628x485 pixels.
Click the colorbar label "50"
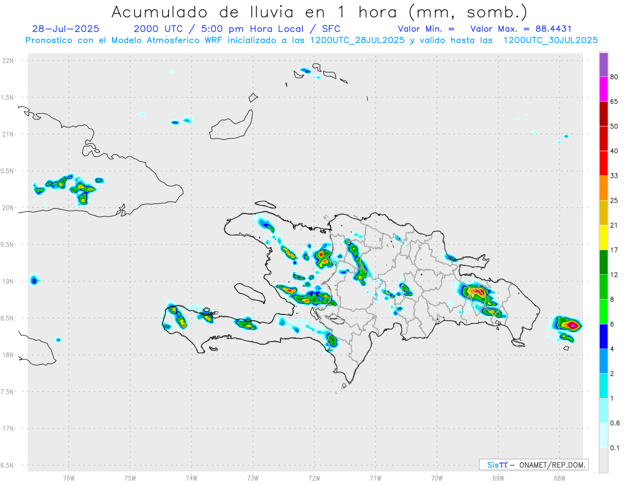(614, 127)
